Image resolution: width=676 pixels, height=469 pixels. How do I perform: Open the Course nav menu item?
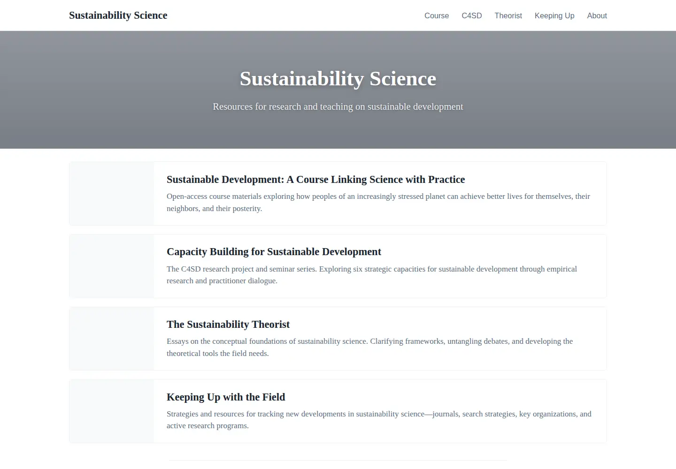coord(437,15)
